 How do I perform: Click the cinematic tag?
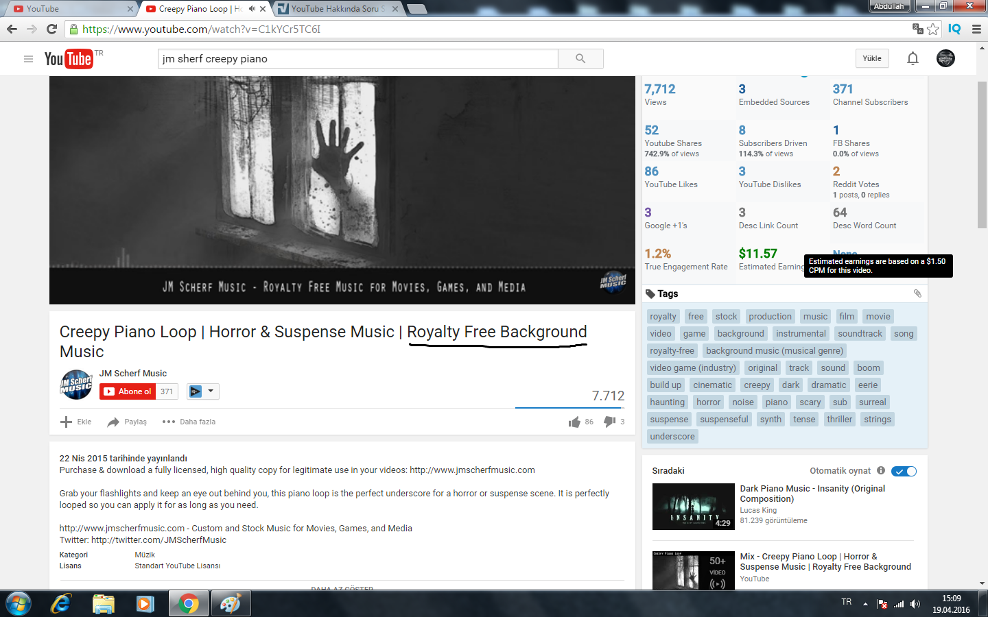(x=713, y=385)
